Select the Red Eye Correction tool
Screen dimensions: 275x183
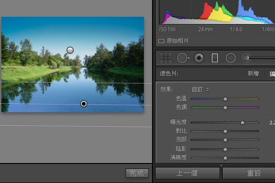point(199,58)
